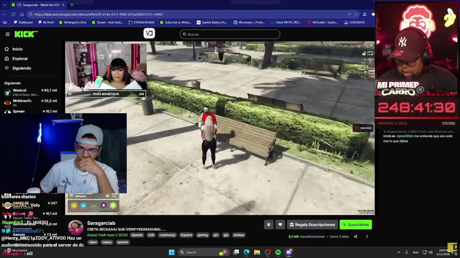
Task: Open the Client #6576 | IRLT bookmark
Action: tap(285, 22)
